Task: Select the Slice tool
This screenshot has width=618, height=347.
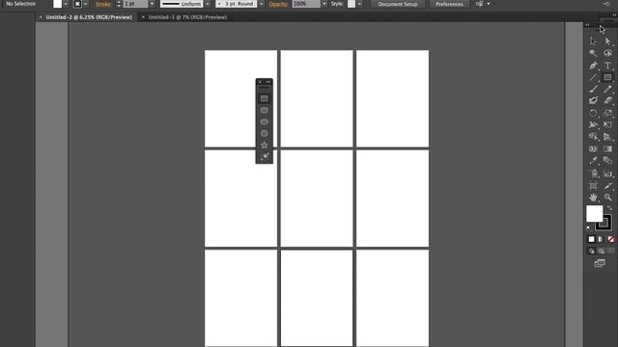Action: pyautogui.click(x=607, y=185)
